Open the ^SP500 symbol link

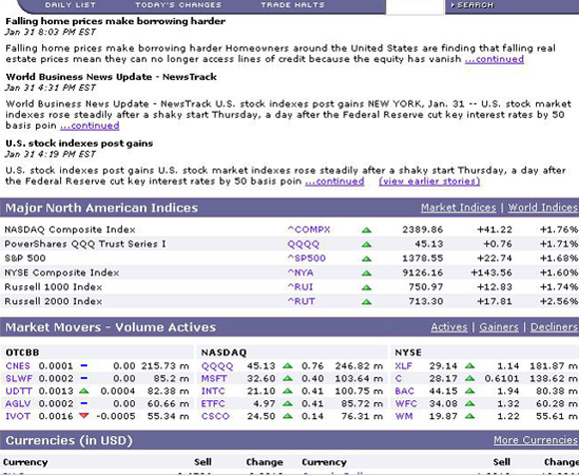(x=306, y=258)
